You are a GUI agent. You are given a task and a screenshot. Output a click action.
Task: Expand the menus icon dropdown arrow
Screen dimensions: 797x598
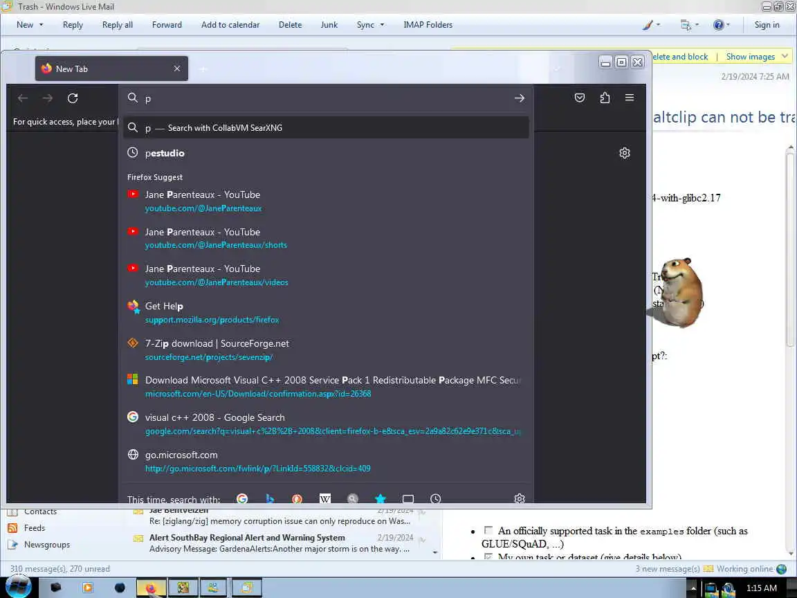[697, 24]
